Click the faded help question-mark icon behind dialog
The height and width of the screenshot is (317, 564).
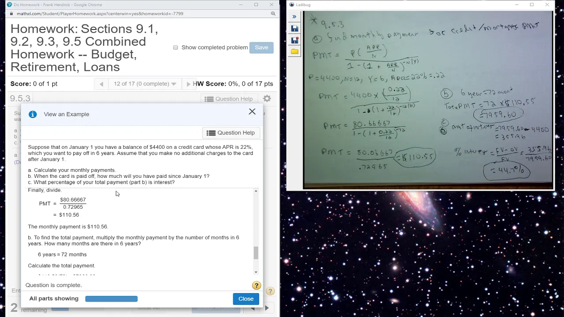pos(270,291)
